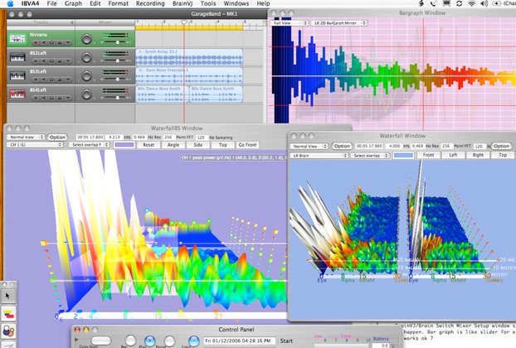Viewport: 516px width, 348px height.
Task: Open the volume status icon in the menu bar
Action: (484, 3)
